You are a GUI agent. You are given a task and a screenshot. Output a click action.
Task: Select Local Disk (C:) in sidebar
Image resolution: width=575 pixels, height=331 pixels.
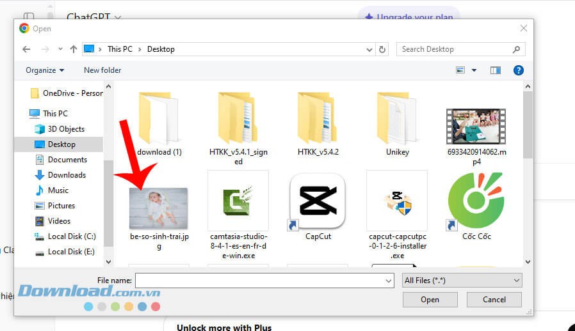pos(71,236)
